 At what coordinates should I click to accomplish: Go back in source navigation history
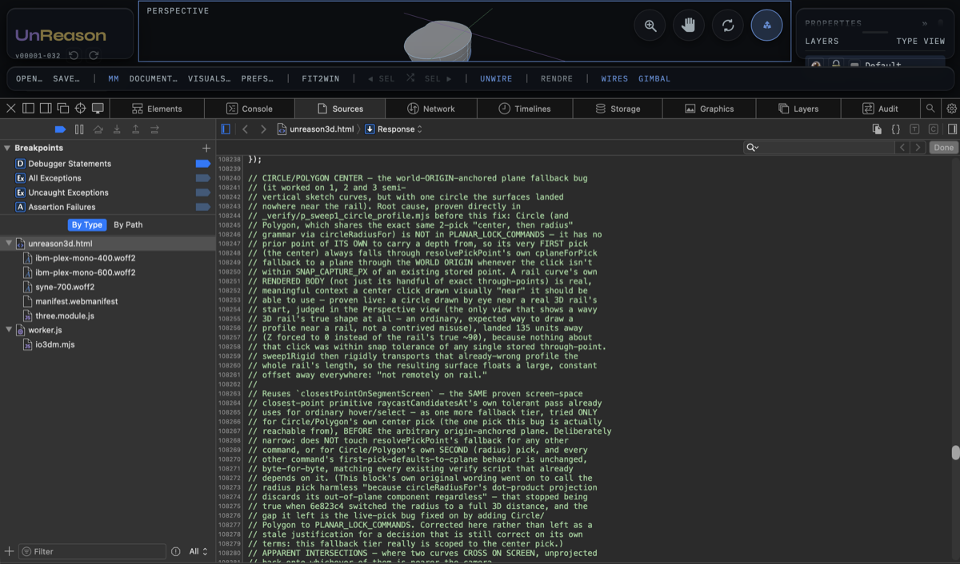[246, 129]
